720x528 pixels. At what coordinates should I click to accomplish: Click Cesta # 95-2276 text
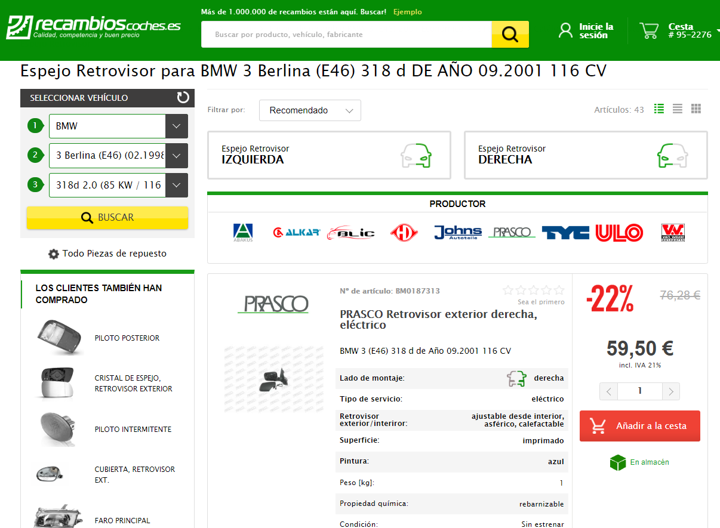tap(690, 30)
